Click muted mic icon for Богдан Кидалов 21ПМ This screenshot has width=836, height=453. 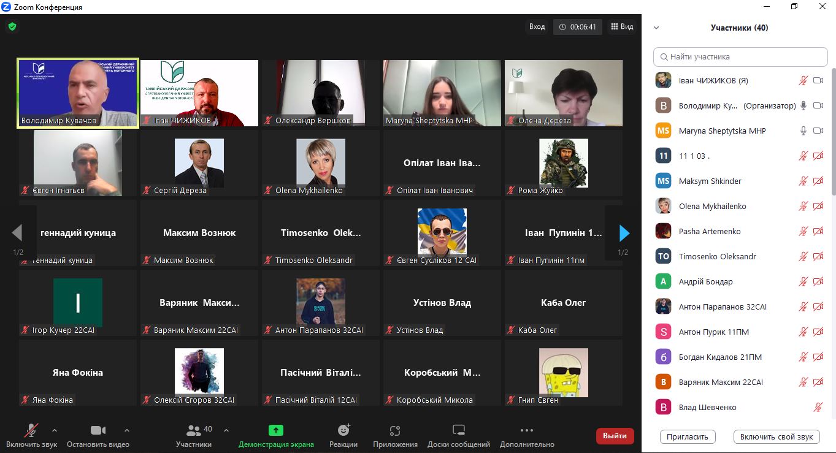[x=803, y=357]
